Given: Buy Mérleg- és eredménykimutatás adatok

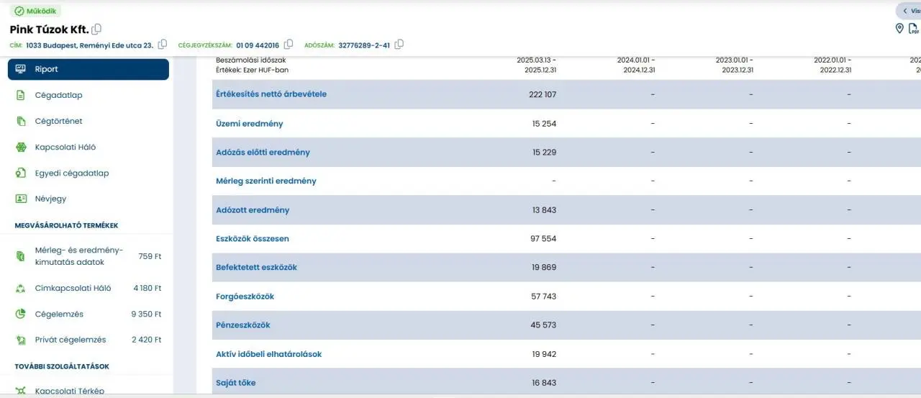Looking at the screenshot, I should pos(89,256).
